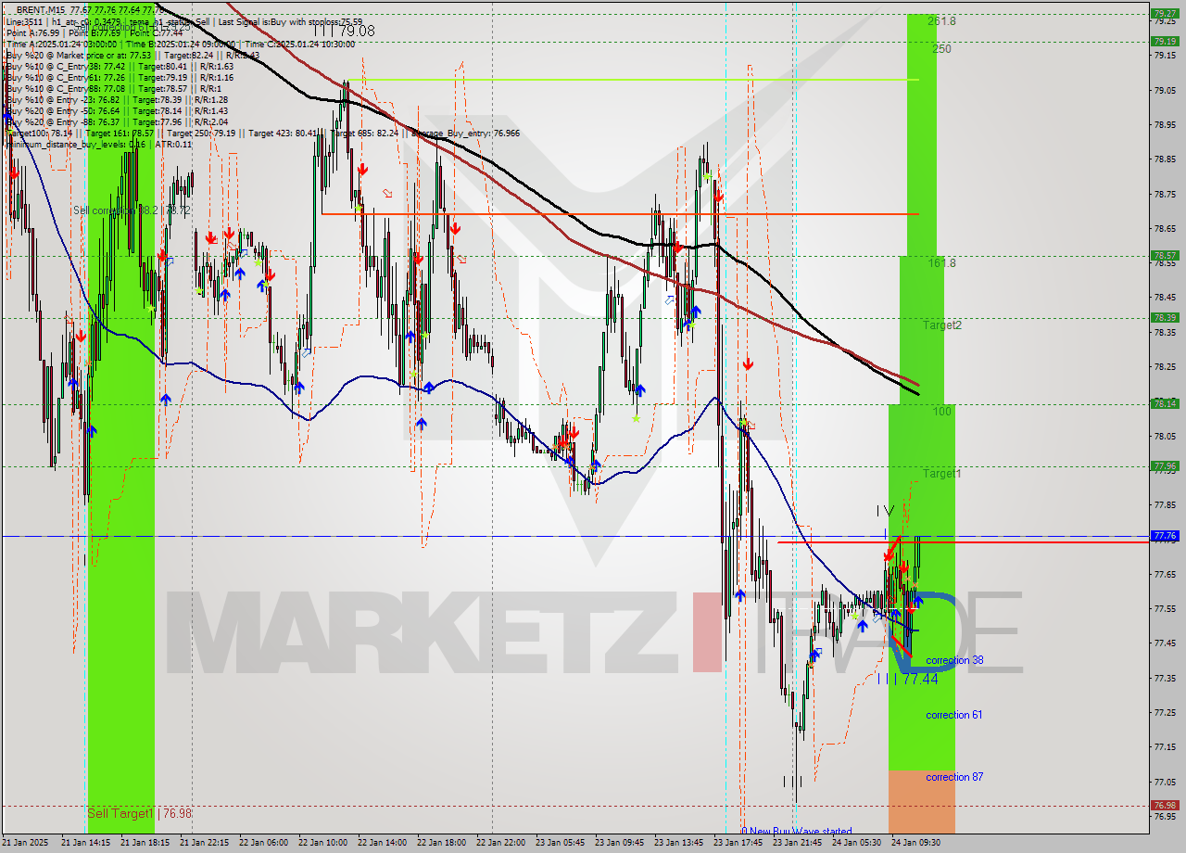This screenshot has width=1186, height=853.
Task: Select the 78.39 price level tag
Action: click(1165, 318)
